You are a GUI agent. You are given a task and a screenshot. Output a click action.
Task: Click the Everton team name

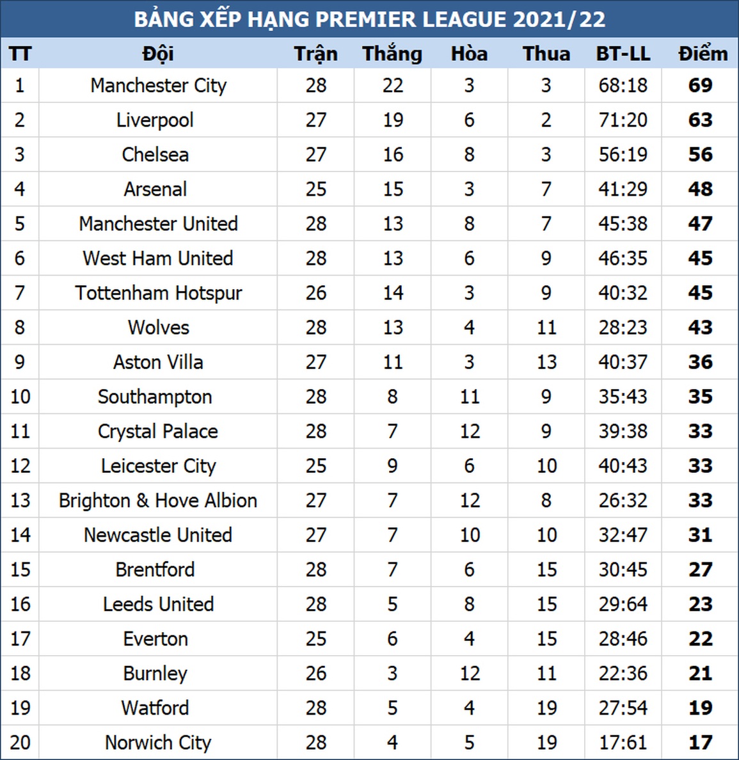coord(155,638)
